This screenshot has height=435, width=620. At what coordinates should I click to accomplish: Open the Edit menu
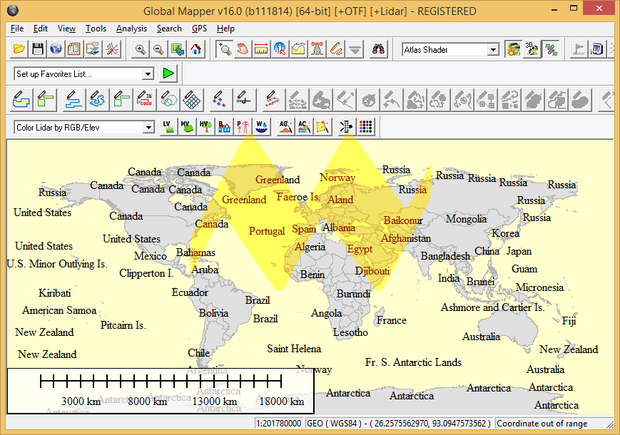coord(41,29)
